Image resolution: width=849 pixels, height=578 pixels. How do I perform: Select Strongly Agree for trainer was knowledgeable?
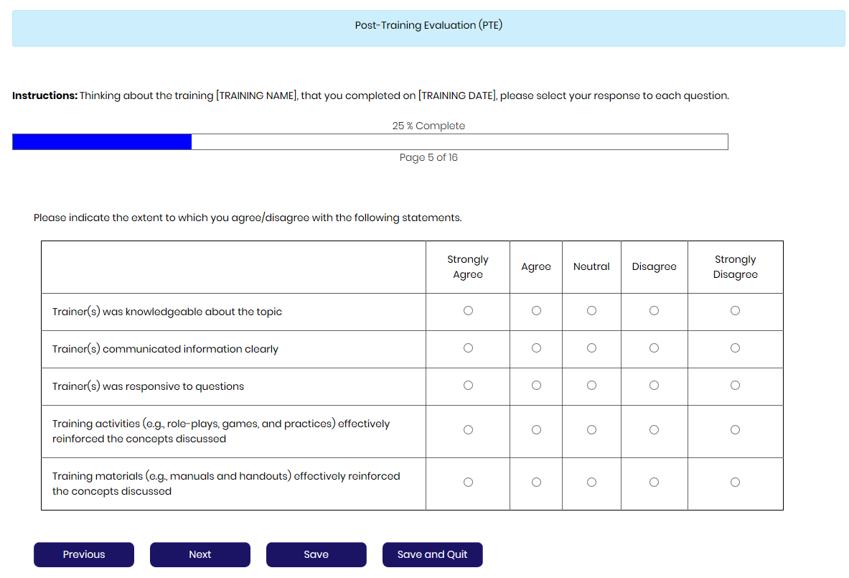coord(468,311)
